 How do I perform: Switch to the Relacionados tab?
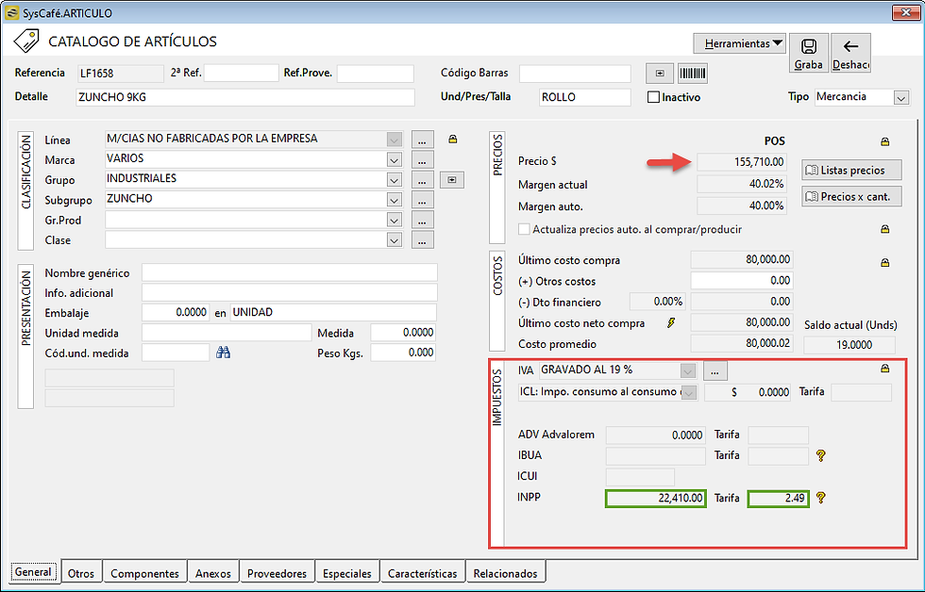[x=505, y=573]
